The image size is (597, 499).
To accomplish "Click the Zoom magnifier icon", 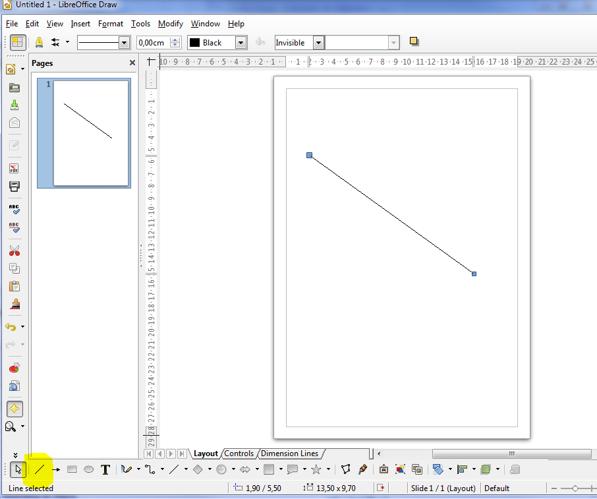I will (11, 426).
